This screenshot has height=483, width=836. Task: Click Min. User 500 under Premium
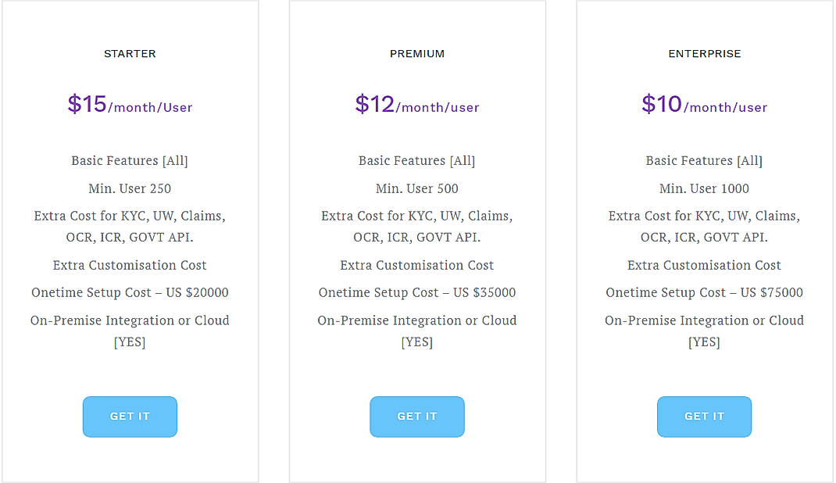(417, 188)
